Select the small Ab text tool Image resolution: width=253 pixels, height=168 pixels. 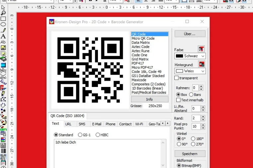[x=3, y=42]
